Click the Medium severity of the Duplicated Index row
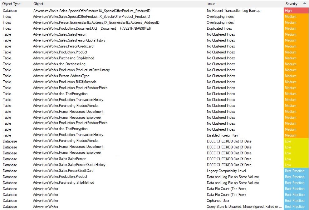Image resolution: width=309 pixels, height=210 pixels. (296, 28)
